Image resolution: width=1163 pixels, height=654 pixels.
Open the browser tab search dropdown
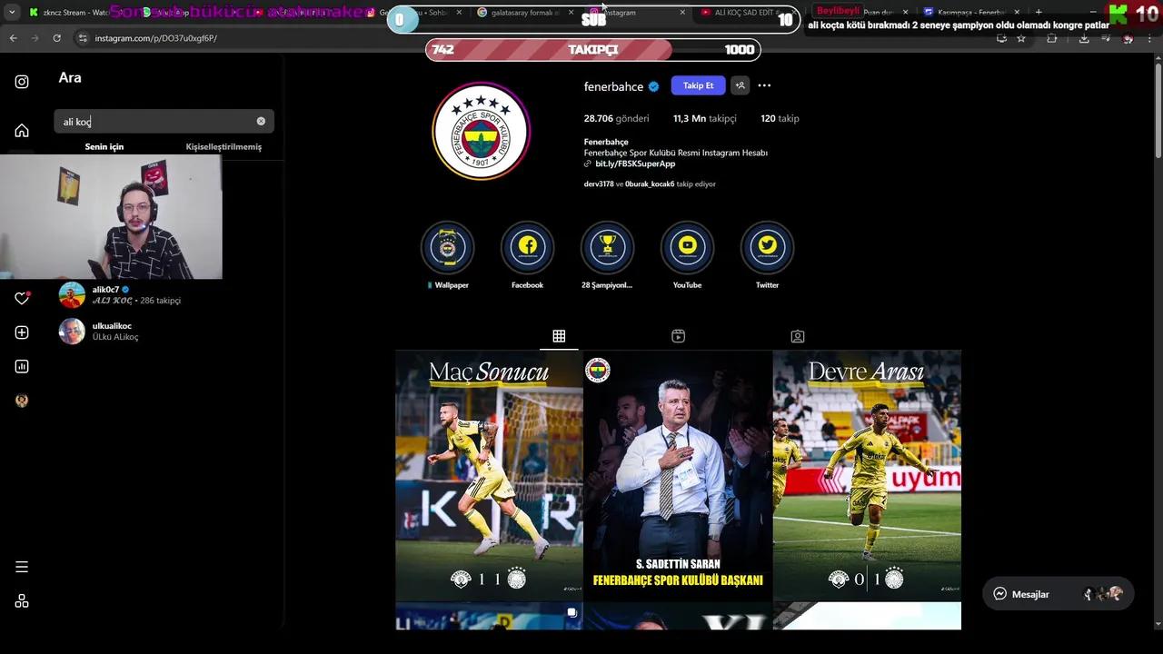12,13
